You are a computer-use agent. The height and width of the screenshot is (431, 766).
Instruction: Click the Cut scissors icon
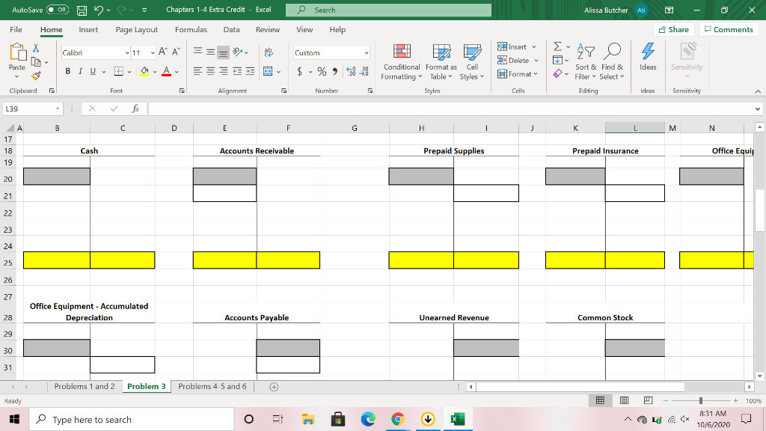36,48
